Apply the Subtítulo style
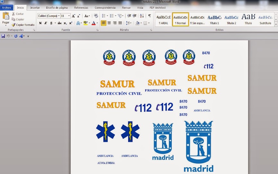Screen dimensions: 278x174 pyautogui.click(x=265, y=20)
